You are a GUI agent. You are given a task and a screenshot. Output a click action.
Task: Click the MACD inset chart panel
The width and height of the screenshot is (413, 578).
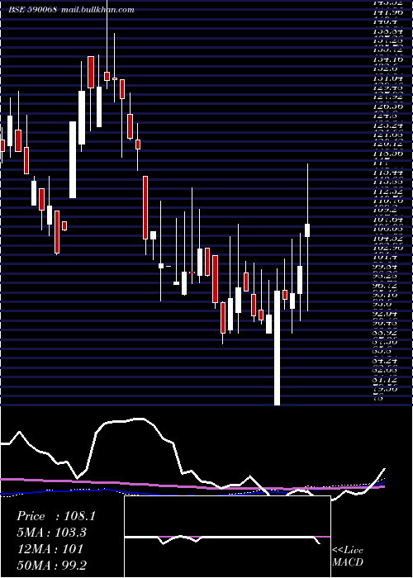tap(227, 537)
